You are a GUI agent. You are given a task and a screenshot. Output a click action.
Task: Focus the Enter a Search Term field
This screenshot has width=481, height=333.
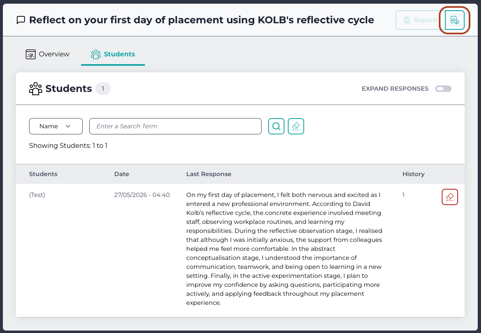tap(175, 126)
